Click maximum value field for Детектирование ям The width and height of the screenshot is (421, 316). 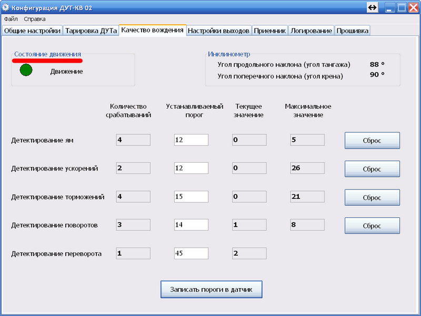coord(307,140)
